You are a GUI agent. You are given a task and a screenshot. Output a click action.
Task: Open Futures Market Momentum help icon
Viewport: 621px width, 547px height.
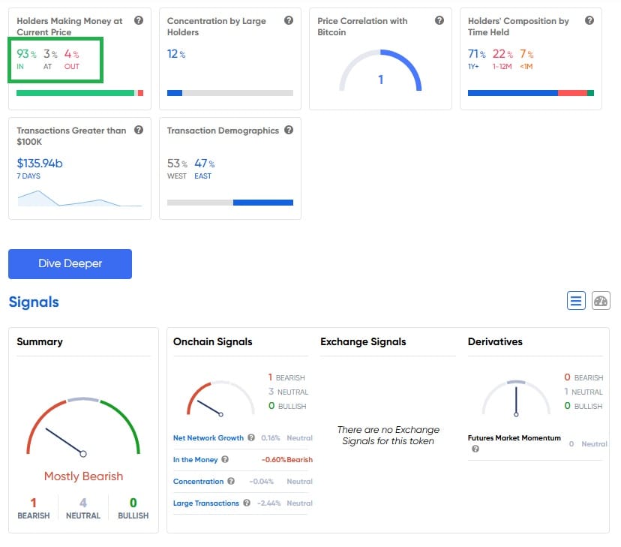[x=474, y=449]
